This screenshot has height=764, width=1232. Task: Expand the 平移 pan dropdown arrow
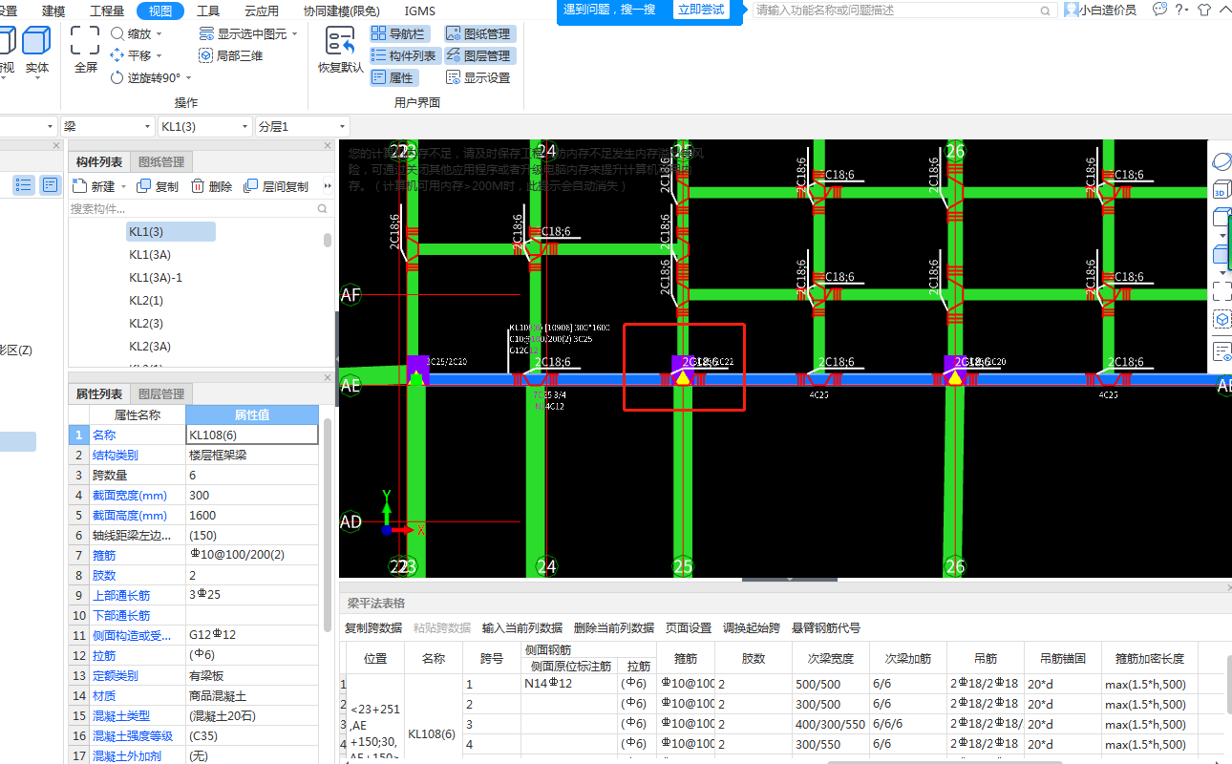[159, 55]
